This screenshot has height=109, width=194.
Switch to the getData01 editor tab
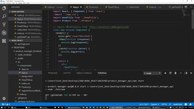click(x=176, y=7)
